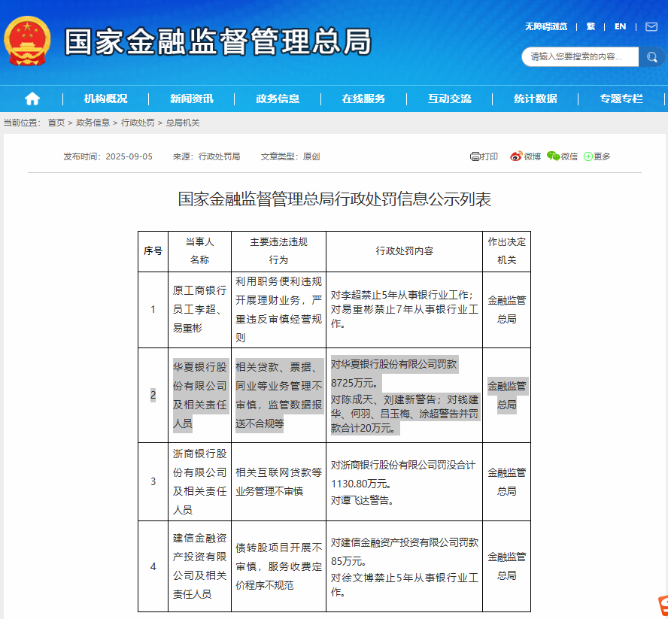The image size is (668, 619).
Task: Share via the WeChat icon
Action: (554, 156)
